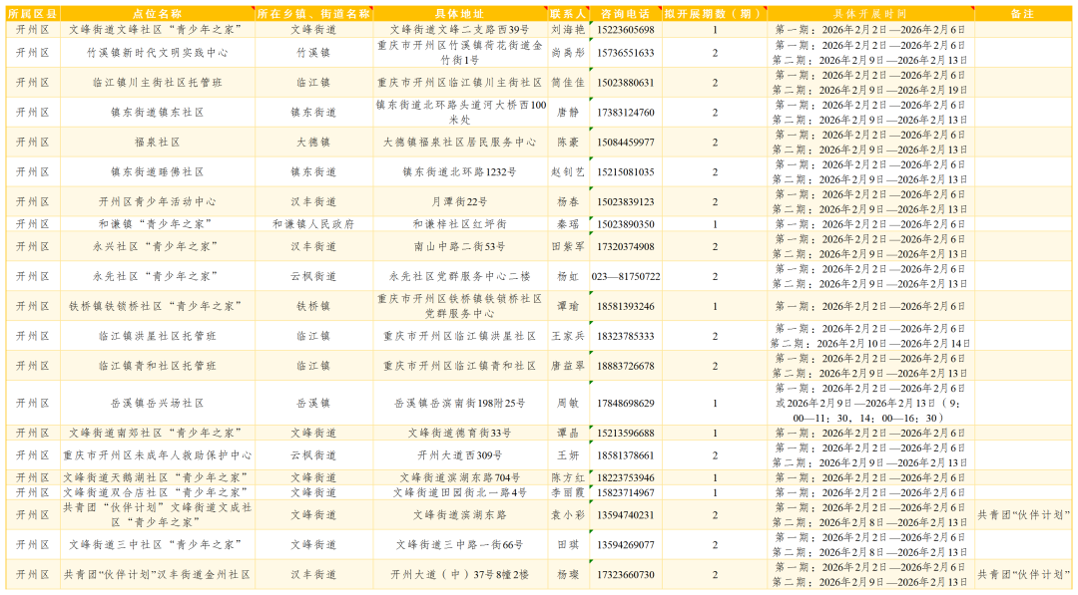The width and height of the screenshot is (1078, 595).
Task: Select the address 岳溪镇岳滨南街198附25号
Action: point(460,403)
